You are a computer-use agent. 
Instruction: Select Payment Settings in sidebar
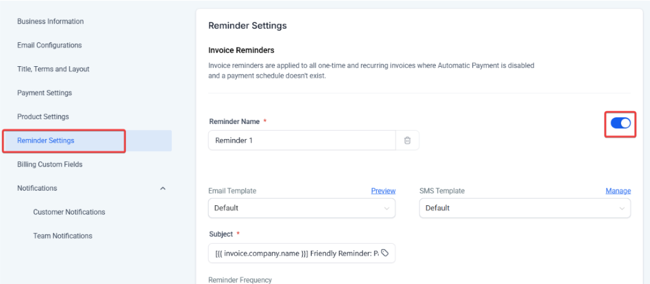45,93
